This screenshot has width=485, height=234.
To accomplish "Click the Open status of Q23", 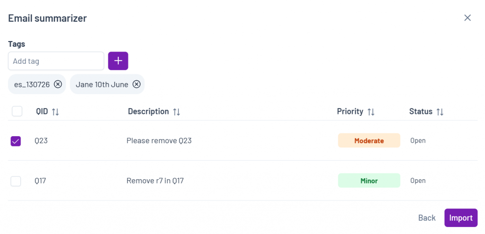I will pos(418,141).
